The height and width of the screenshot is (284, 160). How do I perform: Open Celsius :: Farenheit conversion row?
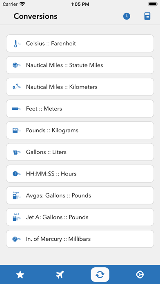point(80,44)
